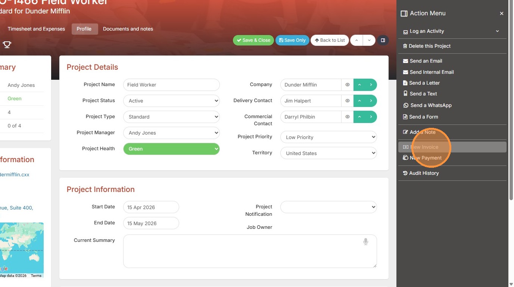
Task: Go to previous record with up chevron button
Action: [356, 40]
